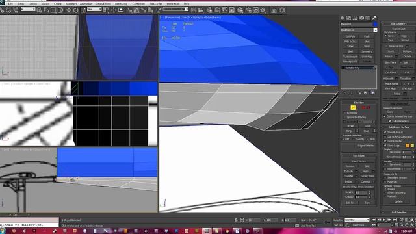Open the Modifiers menu

tap(71, 4)
